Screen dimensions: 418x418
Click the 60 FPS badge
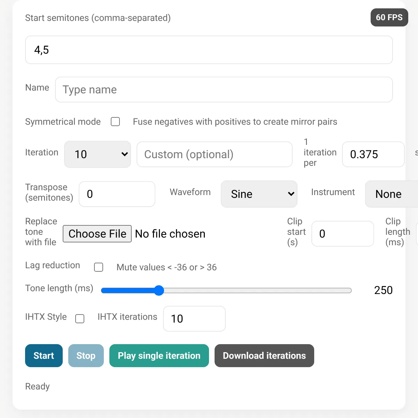(x=389, y=17)
